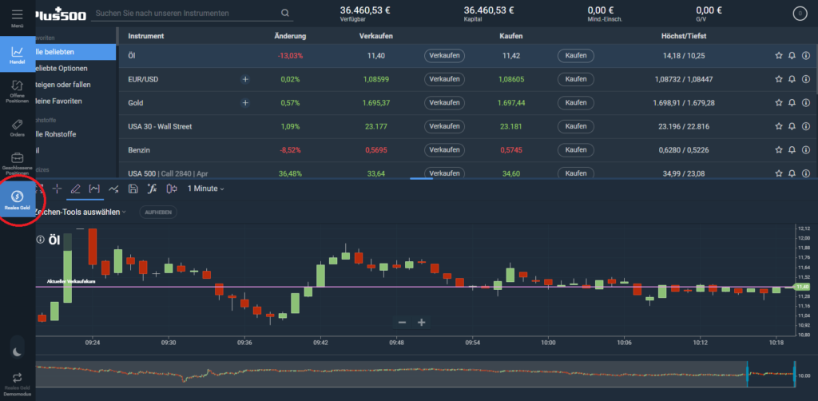Zoom in the chart with plus button
The height and width of the screenshot is (401, 818).
[x=422, y=323]
